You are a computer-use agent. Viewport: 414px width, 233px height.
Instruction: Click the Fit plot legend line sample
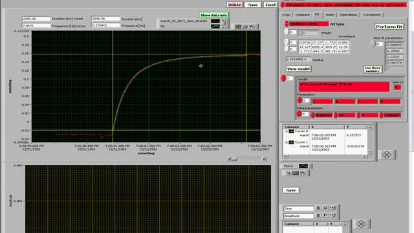(215, 27)
